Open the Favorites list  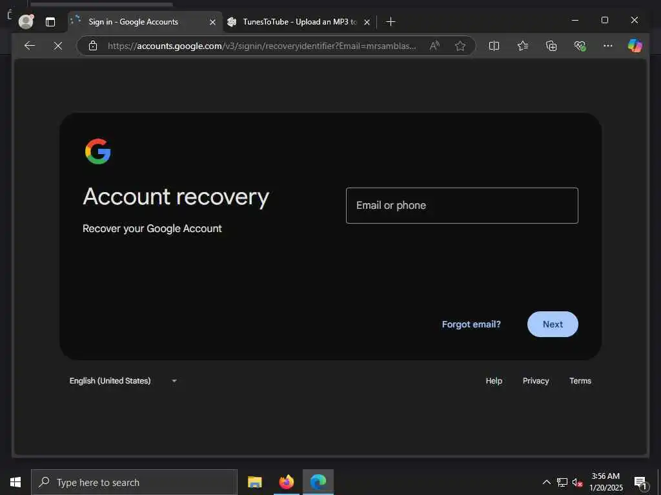click(523, 46)
